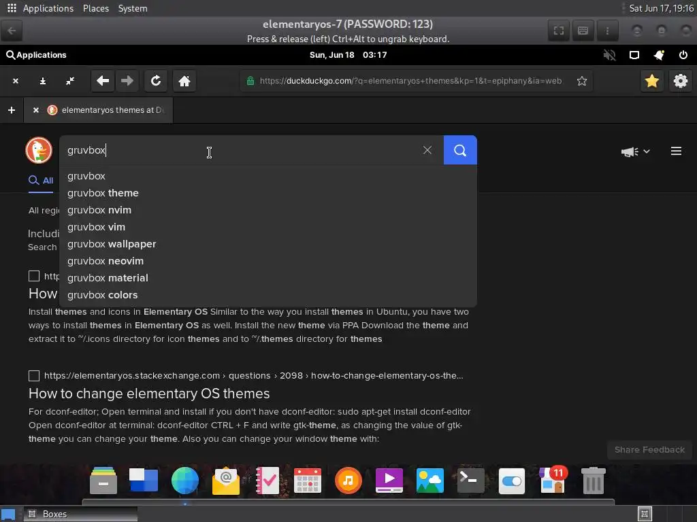Click the Share Feedback button
Screen dimensions: 697x522
pos(649,450)
